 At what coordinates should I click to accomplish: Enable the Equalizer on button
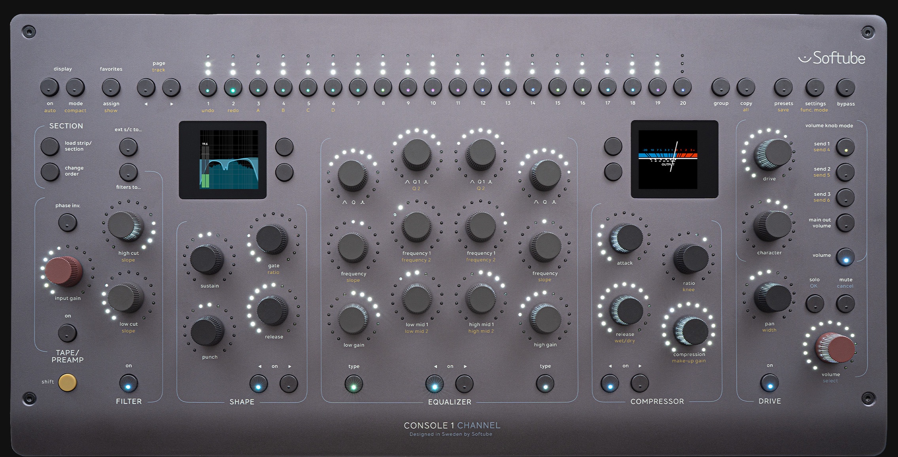(x=435, y=383)
